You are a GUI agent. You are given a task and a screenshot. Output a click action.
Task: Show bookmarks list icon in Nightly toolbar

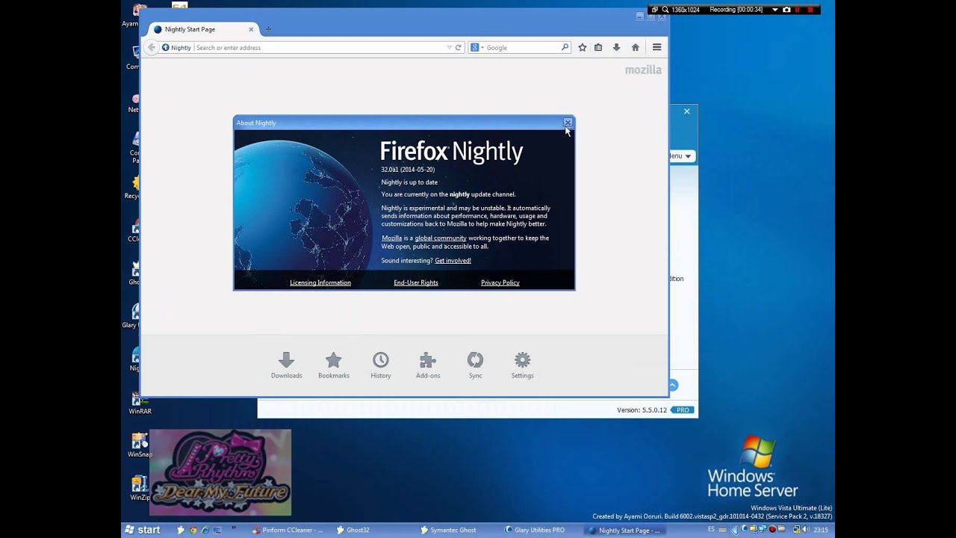[598, 47]
